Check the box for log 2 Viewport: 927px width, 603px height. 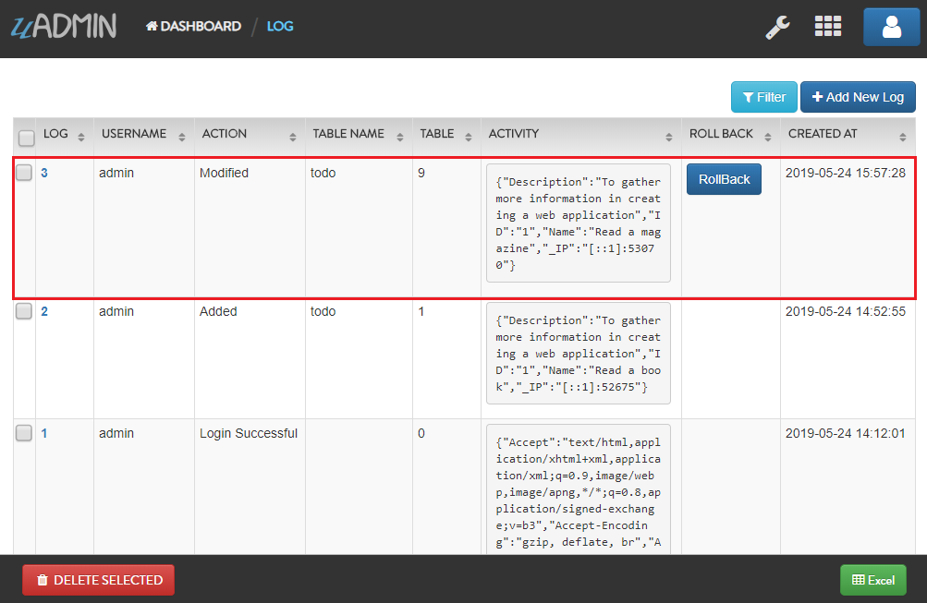click(24, 310)
